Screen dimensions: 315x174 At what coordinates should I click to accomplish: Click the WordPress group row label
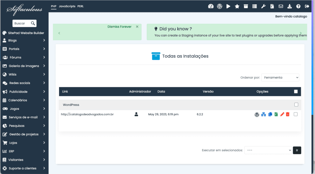pos(71,105)
